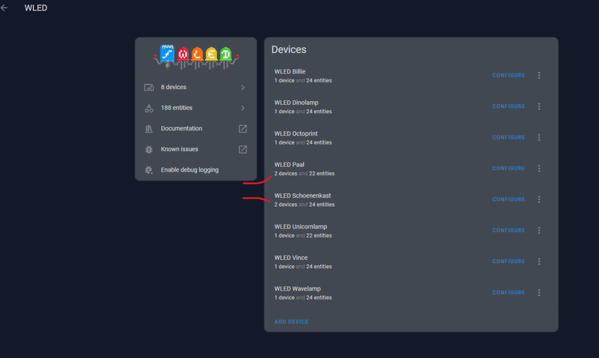Click the devices icon beside 8 devices
The width and height of the screenshot is (599, 358).
149,88
